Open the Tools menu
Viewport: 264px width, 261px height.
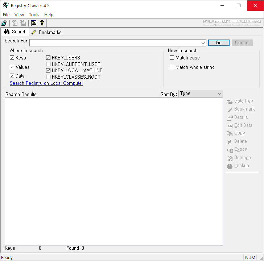[34, 15]
